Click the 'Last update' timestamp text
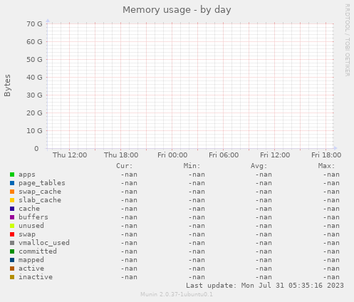Screen dimensions: 354x302 pos(265,286)
